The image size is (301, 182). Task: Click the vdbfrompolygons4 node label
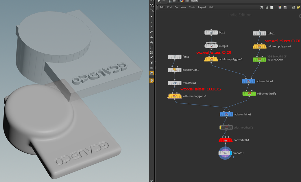279,47
